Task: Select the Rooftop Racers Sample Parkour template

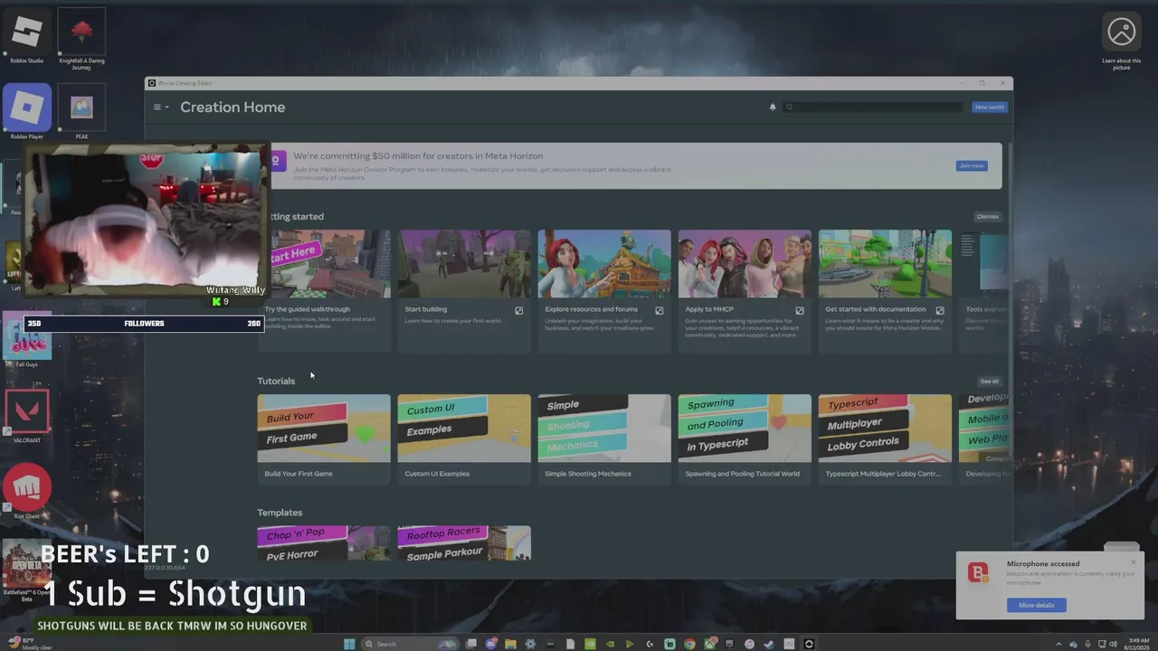Action: [464, 543]
